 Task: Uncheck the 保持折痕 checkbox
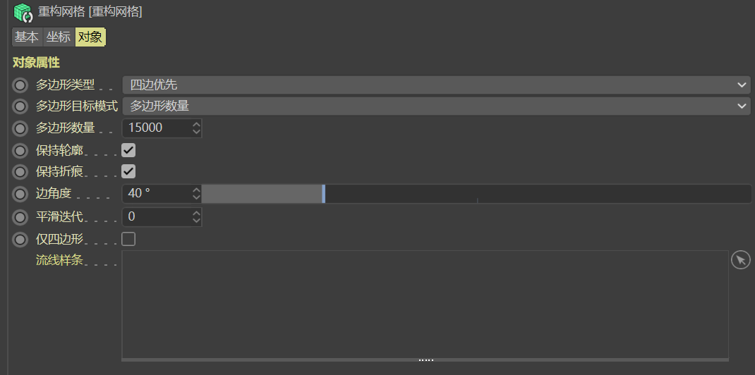(128, 171)
